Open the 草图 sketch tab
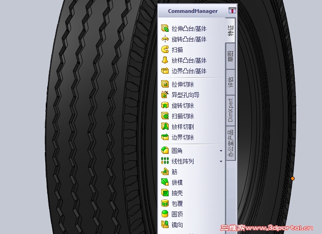 coord(231,56)
